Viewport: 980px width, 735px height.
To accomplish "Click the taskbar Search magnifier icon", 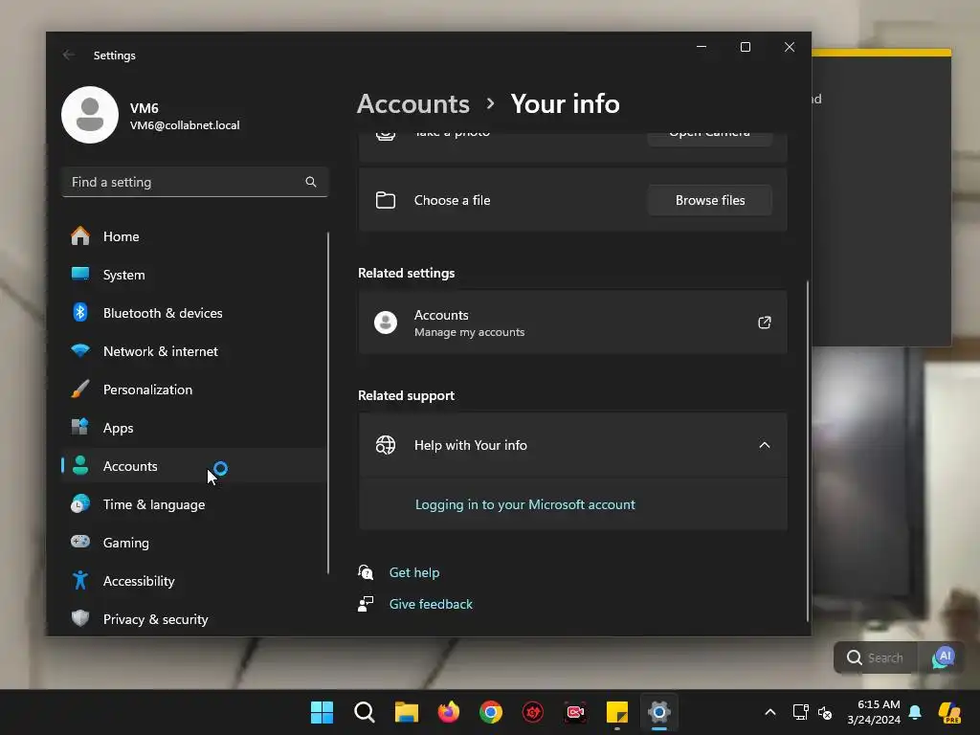I will tap(365, 712).
